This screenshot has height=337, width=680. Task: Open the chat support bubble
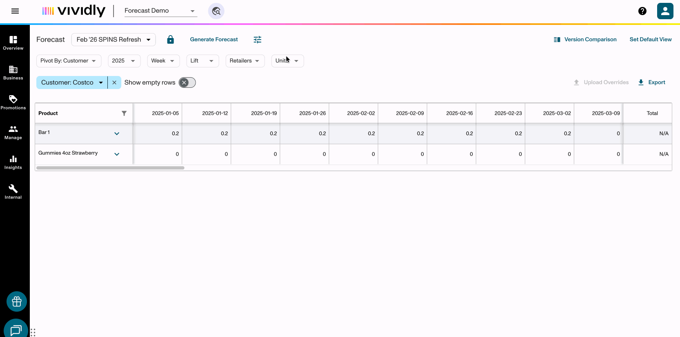(16, 330)
